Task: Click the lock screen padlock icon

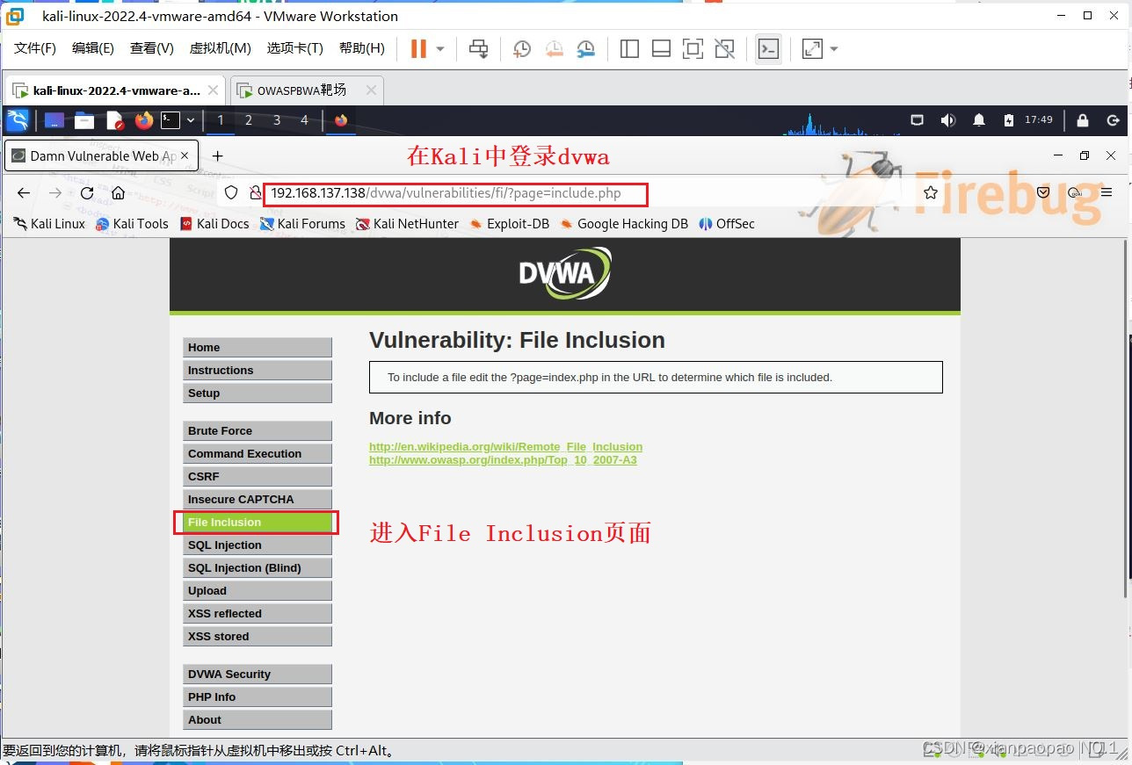Action: coord(1083,120)
